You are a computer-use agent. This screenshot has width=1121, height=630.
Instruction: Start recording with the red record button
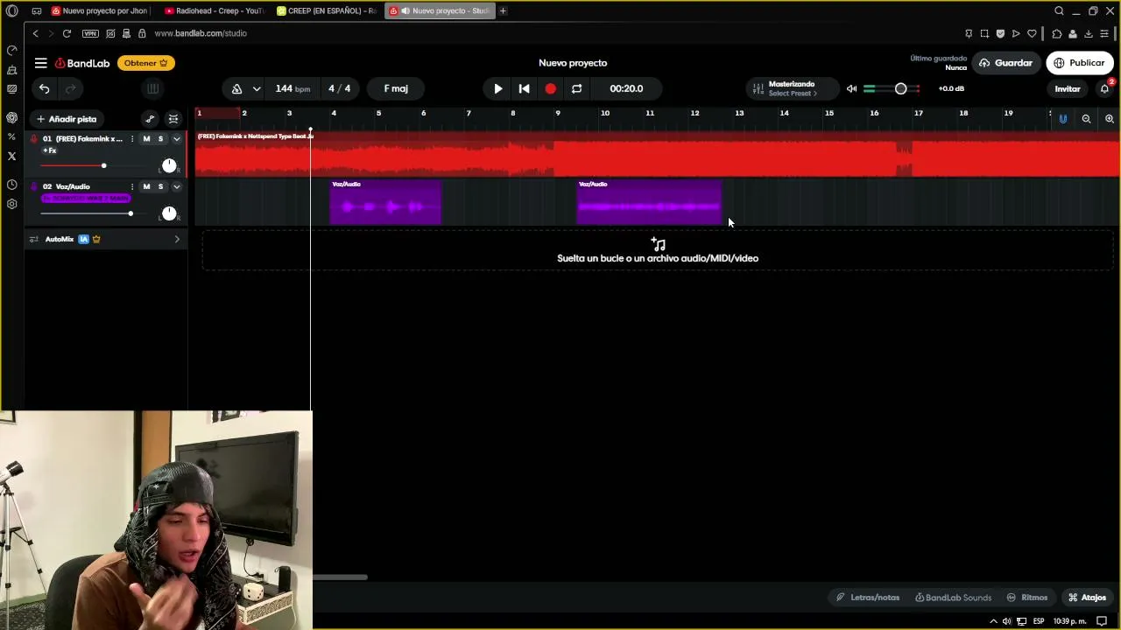click(x=550, y=88)
